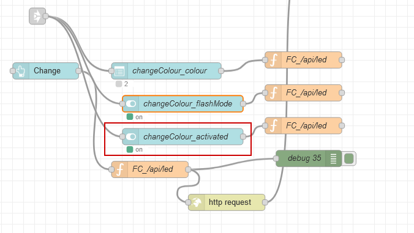Click green status indicator under changeColour_activated
The image size is (414, 233).
pos(130,150)
